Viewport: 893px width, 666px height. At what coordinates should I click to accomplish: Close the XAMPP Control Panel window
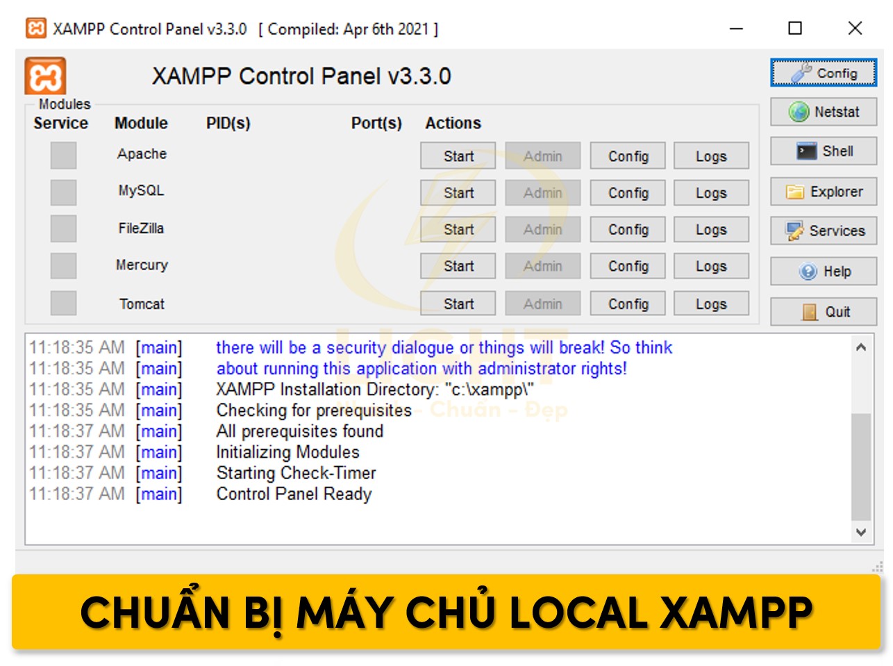point(855,28)
